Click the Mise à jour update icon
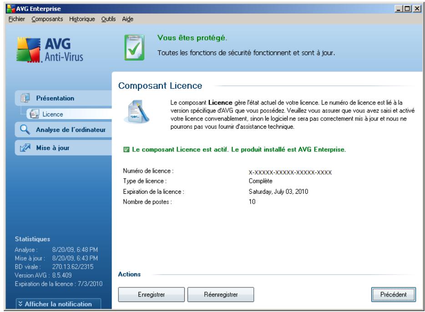The image size is (425, 312). (25, 148)
